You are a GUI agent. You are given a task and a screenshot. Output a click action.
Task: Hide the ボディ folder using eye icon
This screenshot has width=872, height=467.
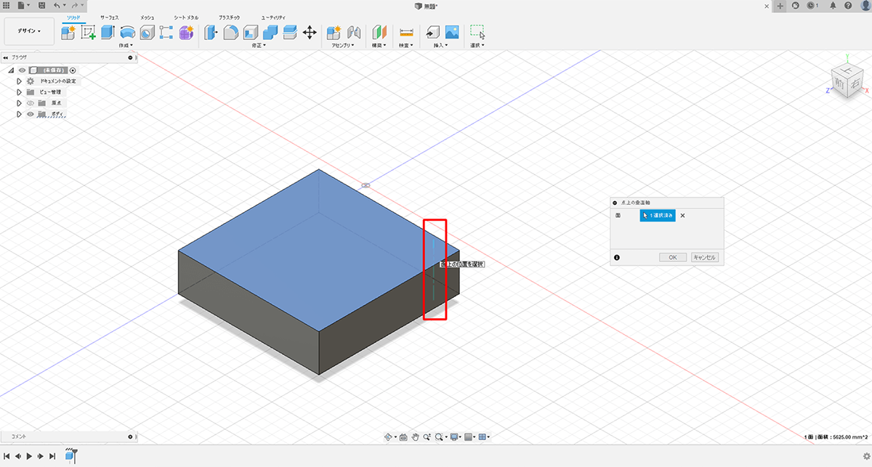coord(31,114)
